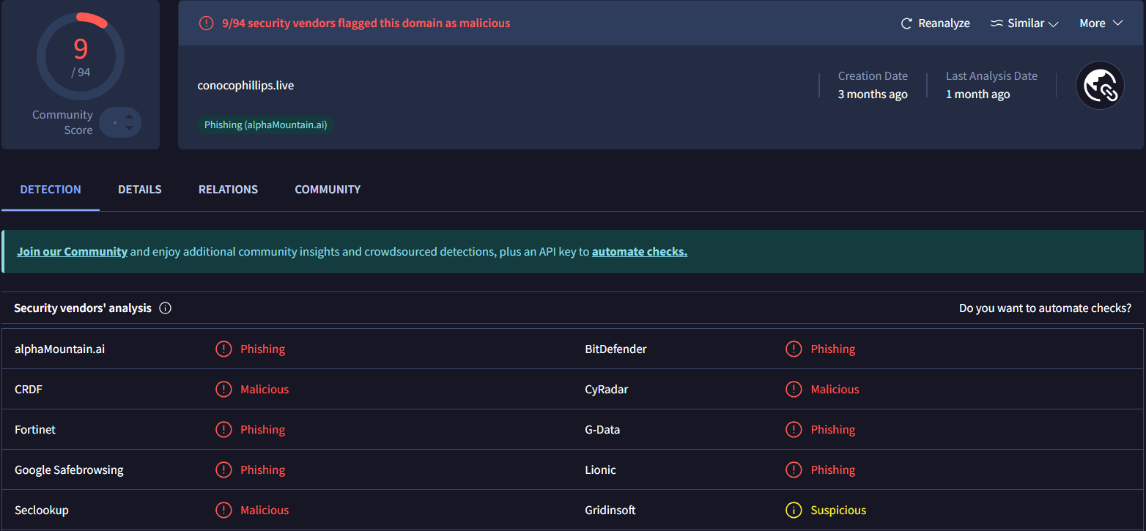Click the 9/94 security vendors flagged message
The width and height of the screenshot is (1146, 531).
[366, 23]
